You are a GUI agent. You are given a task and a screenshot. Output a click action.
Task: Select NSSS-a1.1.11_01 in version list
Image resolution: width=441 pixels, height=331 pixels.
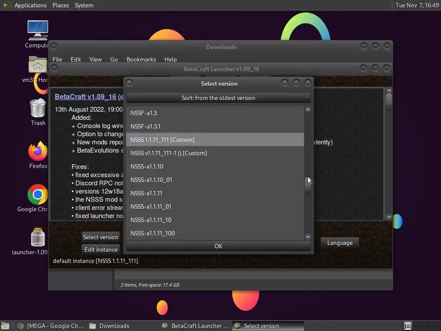tap(215, 206)
